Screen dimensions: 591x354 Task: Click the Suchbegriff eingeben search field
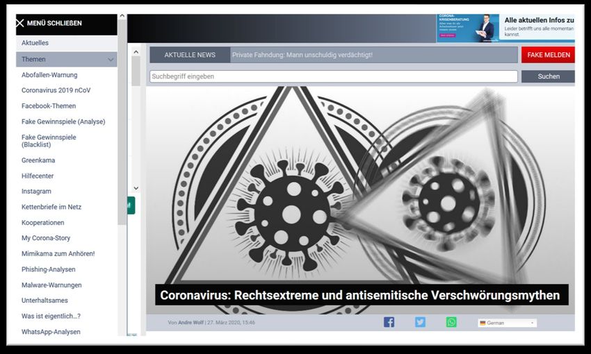tap(333, 76)
